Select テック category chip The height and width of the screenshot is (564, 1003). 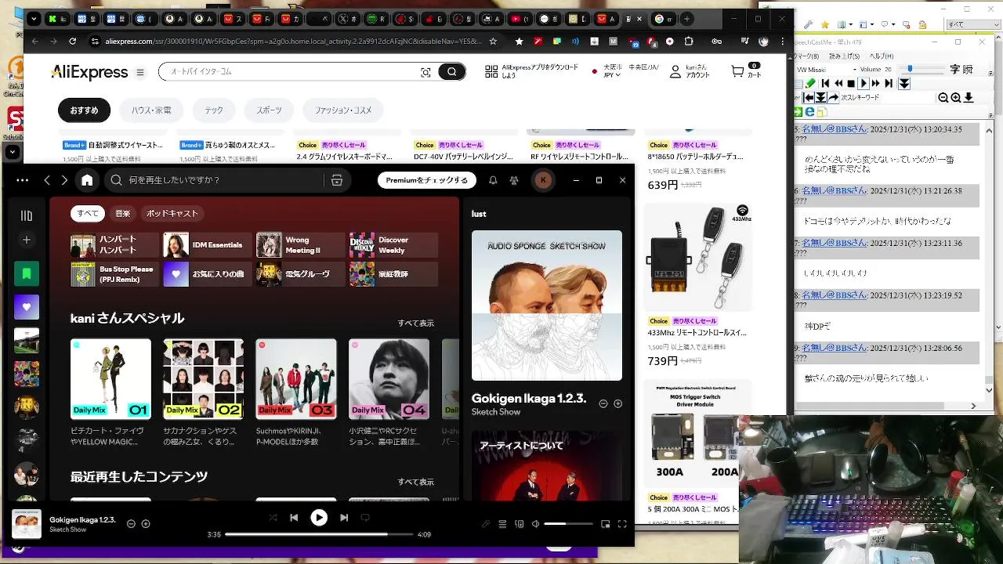coord(214,110)
